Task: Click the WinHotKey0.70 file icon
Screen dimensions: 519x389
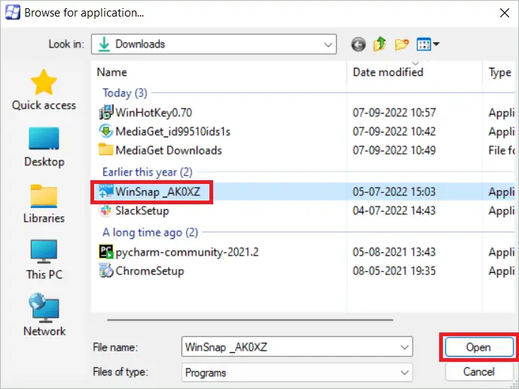Action: [x=106, y=112]
